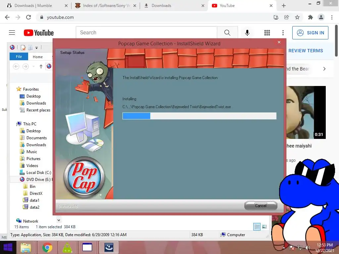Open a new Chrome tab
The width and height of the screenshot is (339, 254).
click(x=284, y=6)
